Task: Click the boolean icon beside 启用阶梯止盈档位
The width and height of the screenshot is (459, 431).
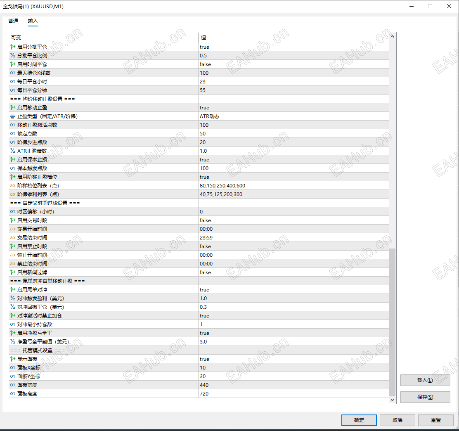Action: pyautogui.click(x=12, y=177)
